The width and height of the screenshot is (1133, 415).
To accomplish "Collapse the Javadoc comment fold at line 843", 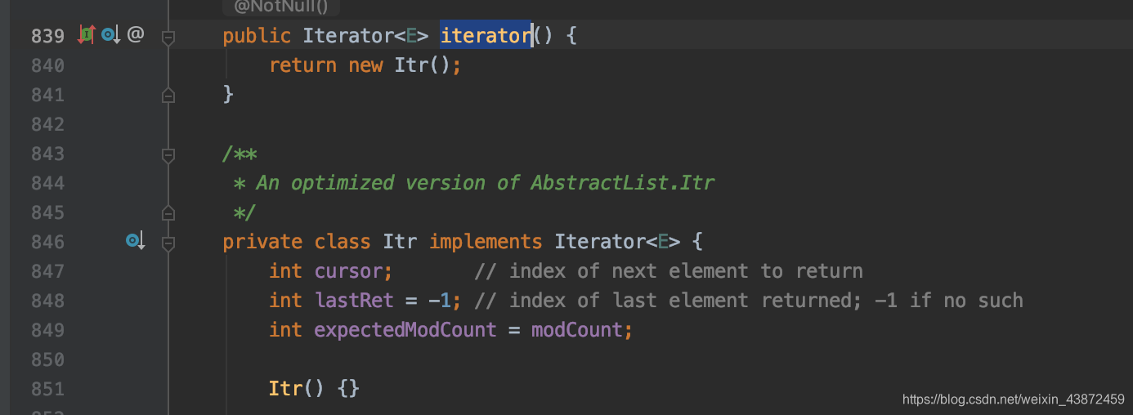I will pos(168,154).
